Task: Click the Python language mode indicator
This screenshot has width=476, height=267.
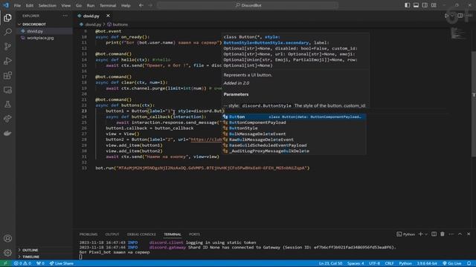Action: point(405,263)
